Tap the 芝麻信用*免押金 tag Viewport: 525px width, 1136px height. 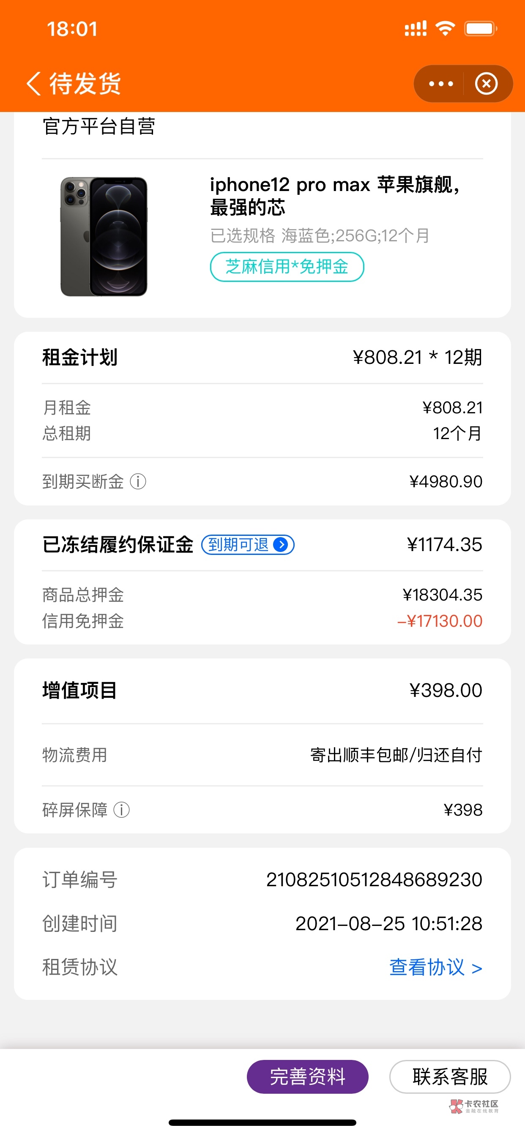287,267
